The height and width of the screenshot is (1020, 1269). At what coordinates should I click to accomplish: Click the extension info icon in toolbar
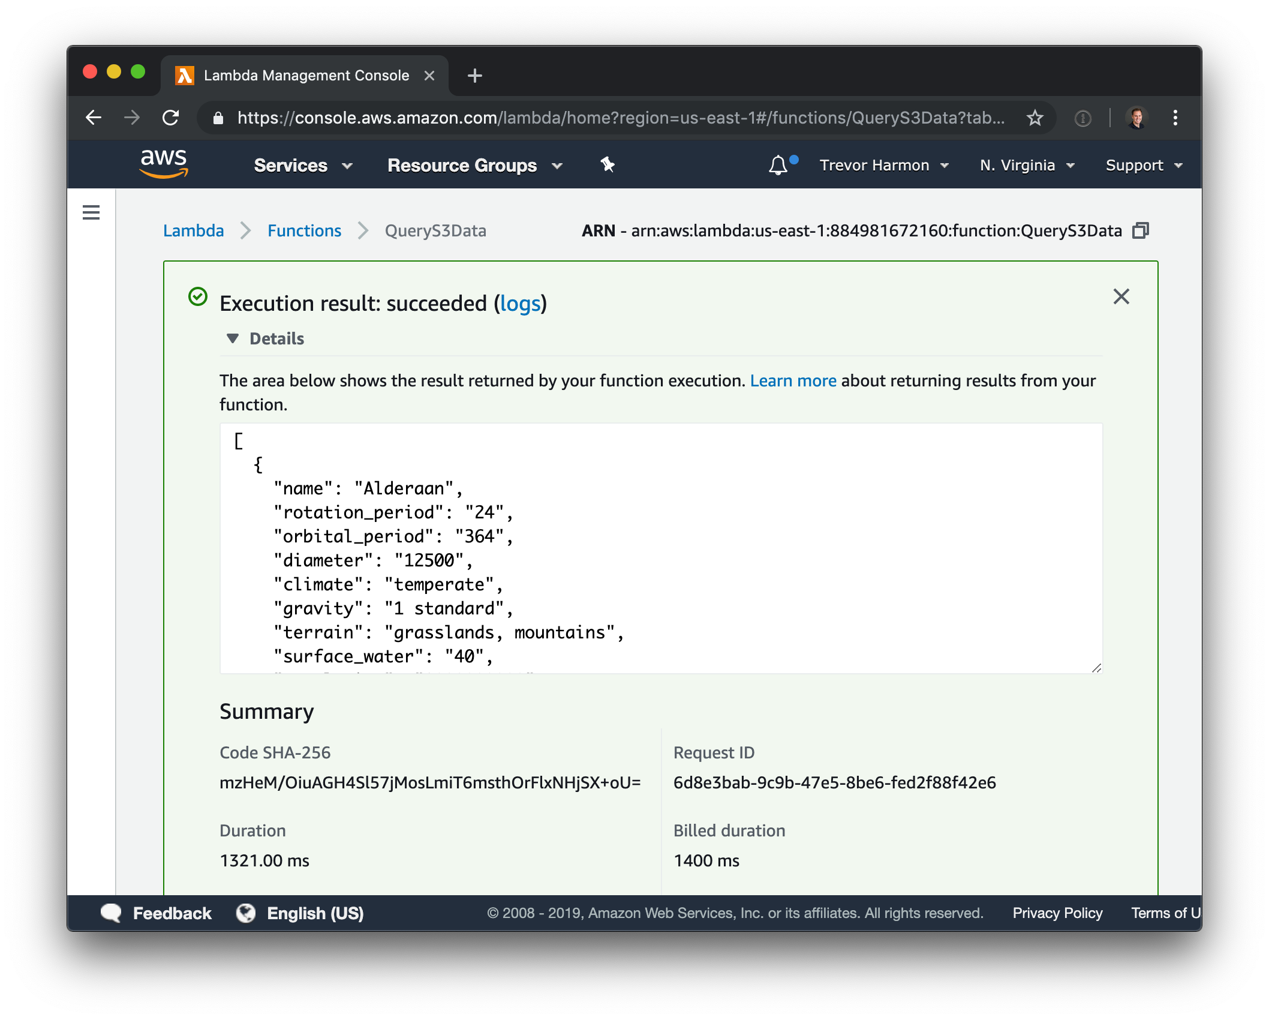pyautogui.click(x=1082, y=118)
